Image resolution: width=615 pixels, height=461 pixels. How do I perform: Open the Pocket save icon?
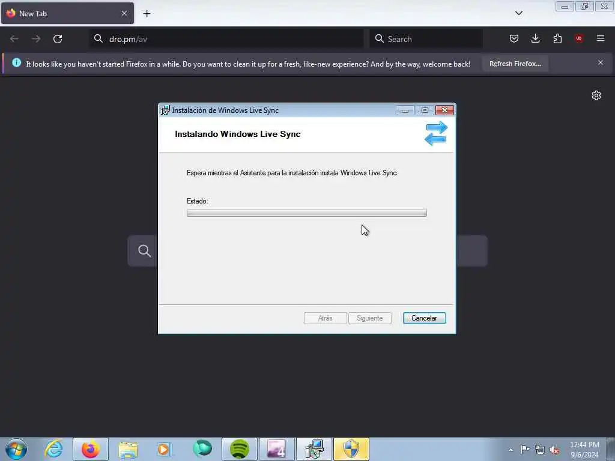coord(514,38)
